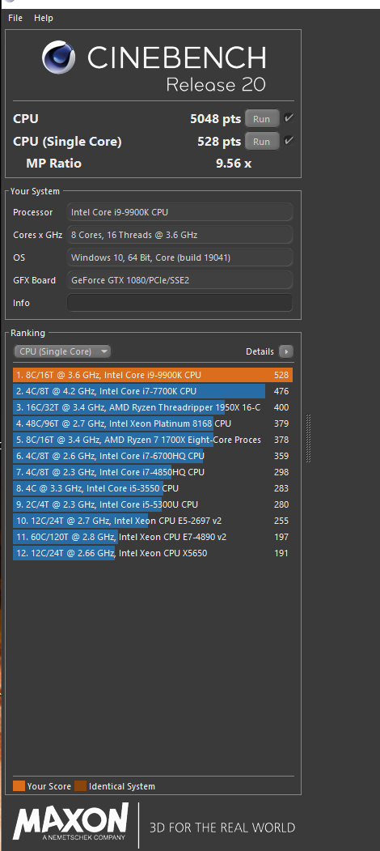This screenshot has height=851, width=380.
Task: Click the brown Identical System legend swatch
Action: [x=80, y=786]
